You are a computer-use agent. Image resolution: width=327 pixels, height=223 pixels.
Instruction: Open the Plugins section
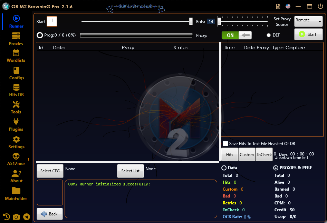16,125
